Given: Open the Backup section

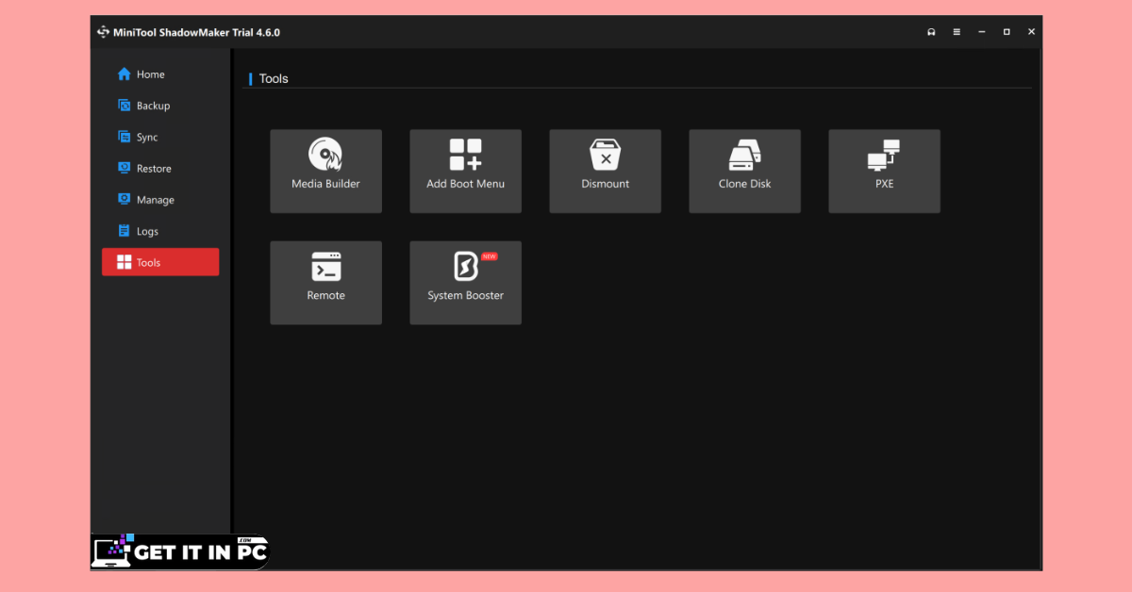Looking at the screenshot, I should (160, 106).
